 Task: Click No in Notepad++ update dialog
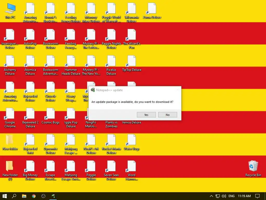point(168,115)
